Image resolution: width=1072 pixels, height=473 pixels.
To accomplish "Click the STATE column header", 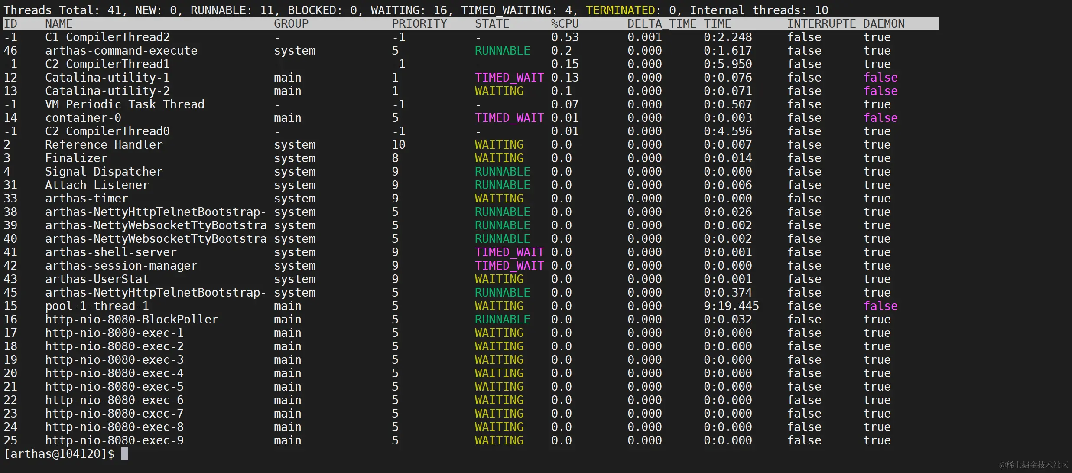I will click(x=492, y=24).
